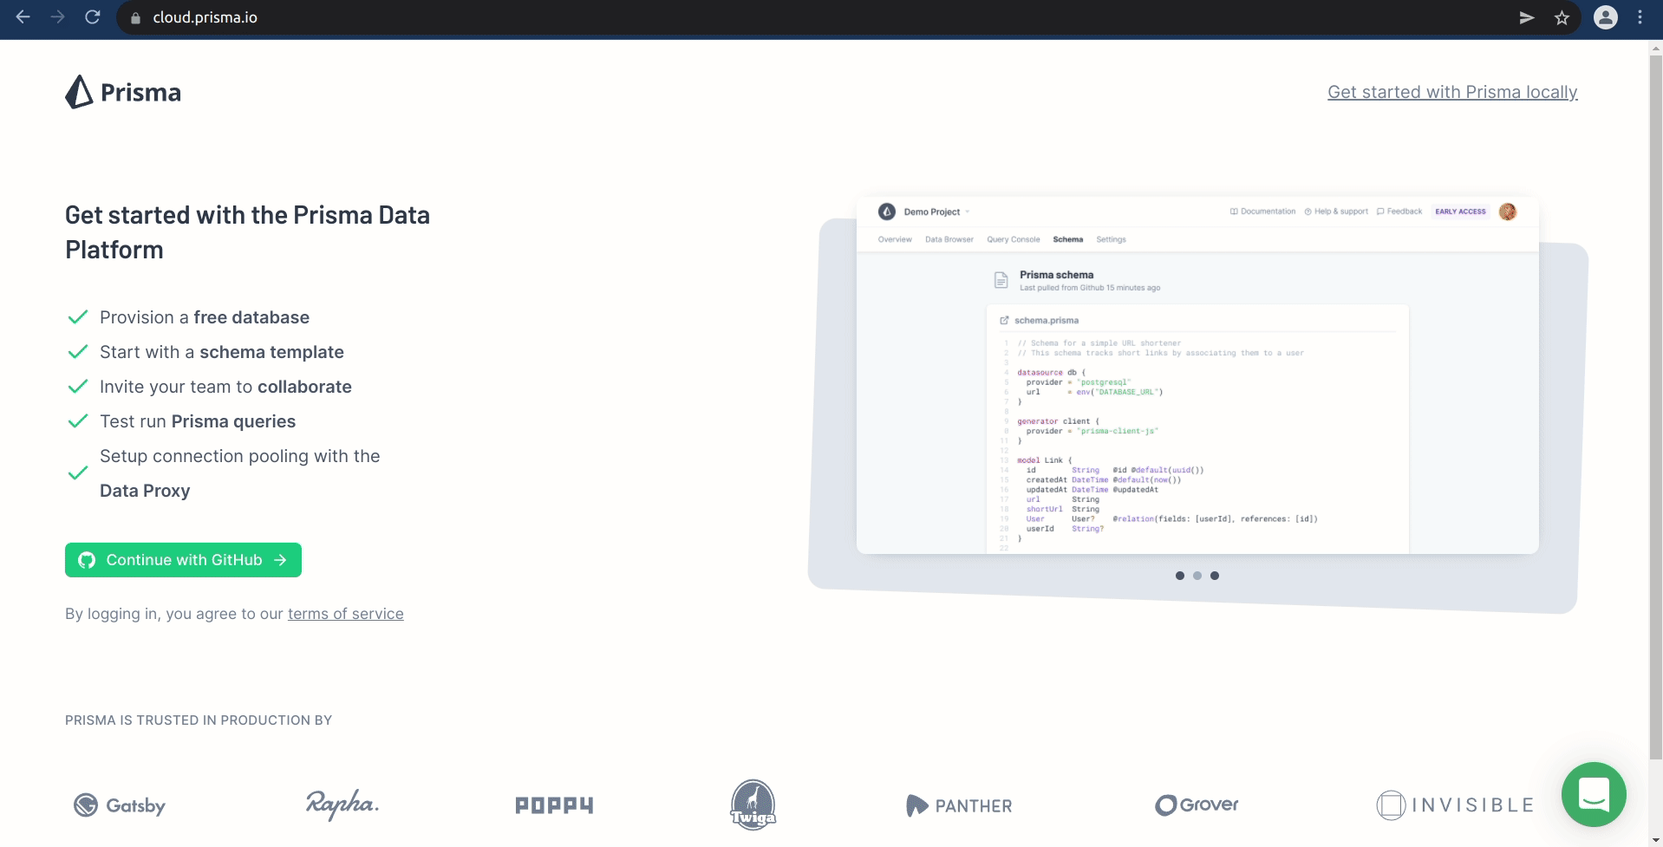Viewport: 1663px width, 847px height.
Task: Click 'Test run Prisma queries' text
Action: (x=198, y=421)
